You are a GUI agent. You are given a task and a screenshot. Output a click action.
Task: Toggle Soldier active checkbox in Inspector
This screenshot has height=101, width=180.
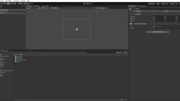coord(134,9)
